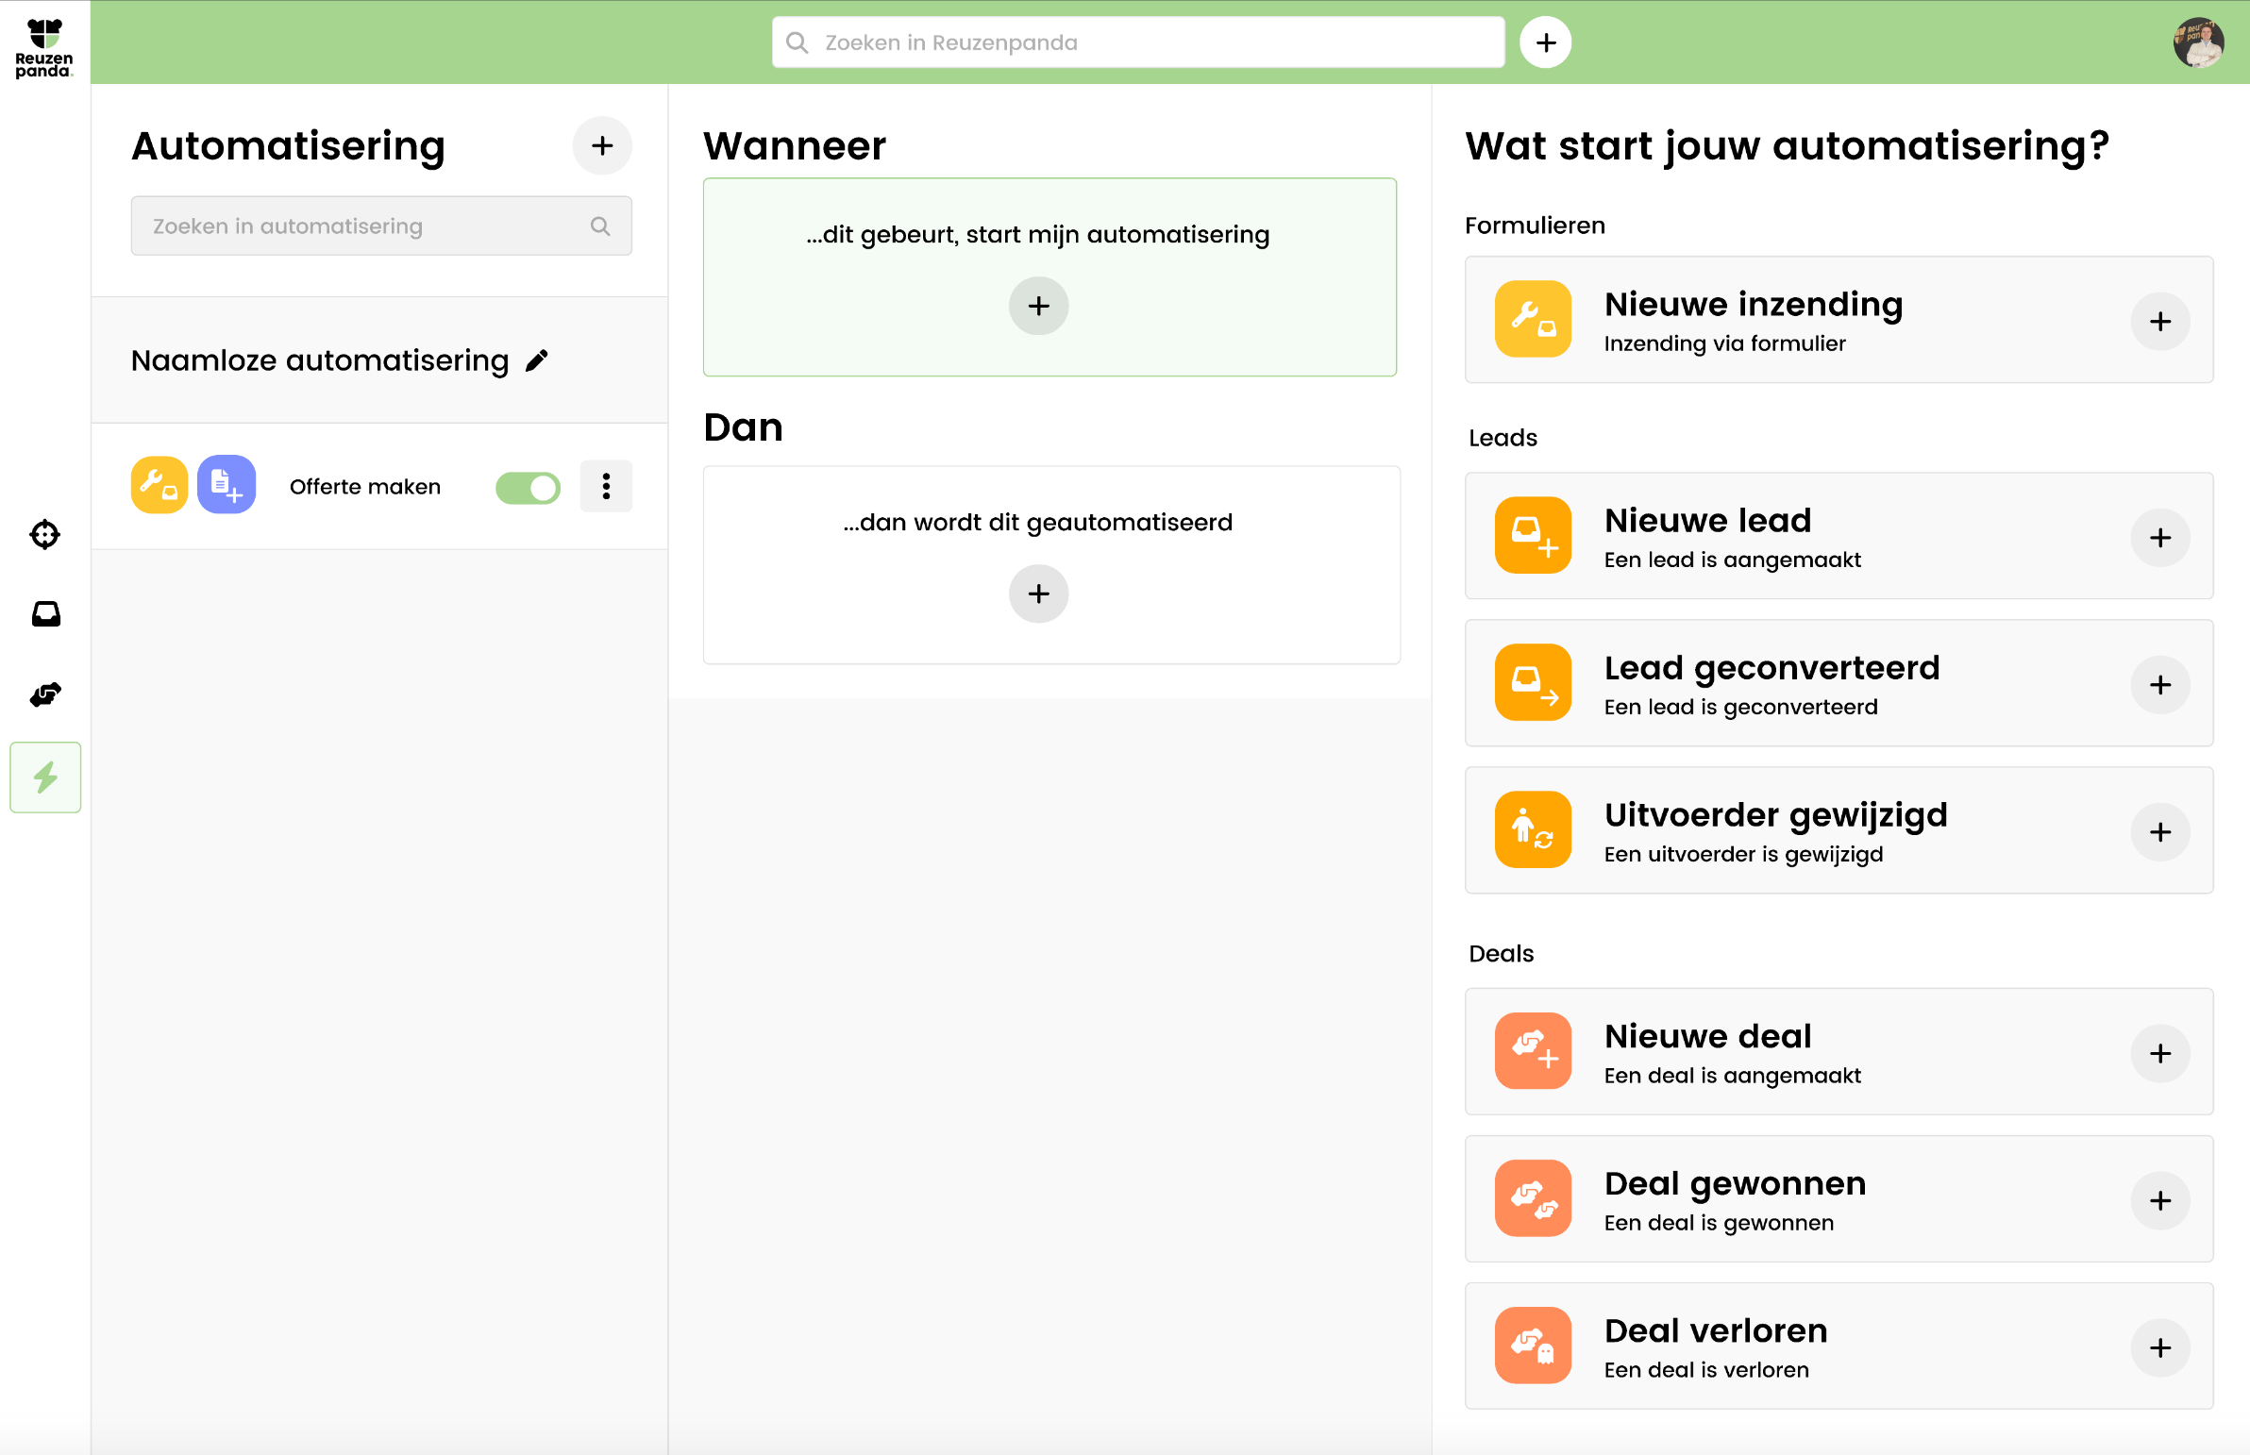Click the crosshair target sidebar icon
The width and height of the screenshot is (2250, 1455).
click(x=45, y=535)
